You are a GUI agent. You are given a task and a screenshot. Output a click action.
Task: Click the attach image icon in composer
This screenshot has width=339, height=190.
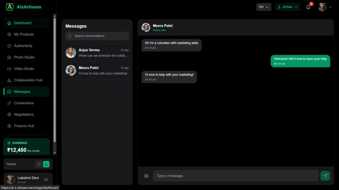click(146, 176)
